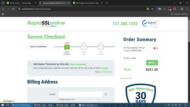The image size is (190, 107).
Task: Click the Email input field
Action: [80, 94]
